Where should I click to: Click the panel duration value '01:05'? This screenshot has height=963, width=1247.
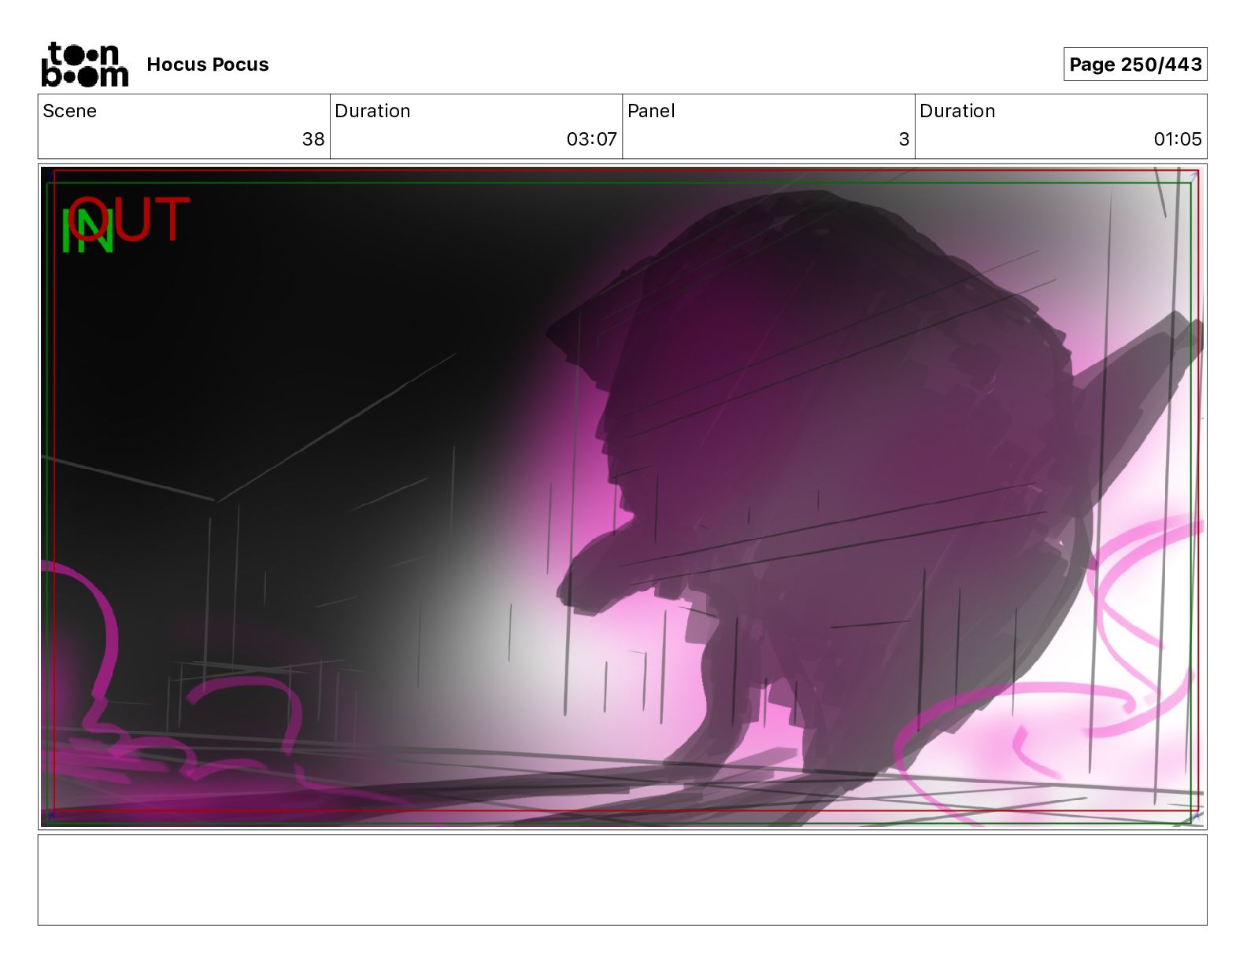(x=1178, y=139)
